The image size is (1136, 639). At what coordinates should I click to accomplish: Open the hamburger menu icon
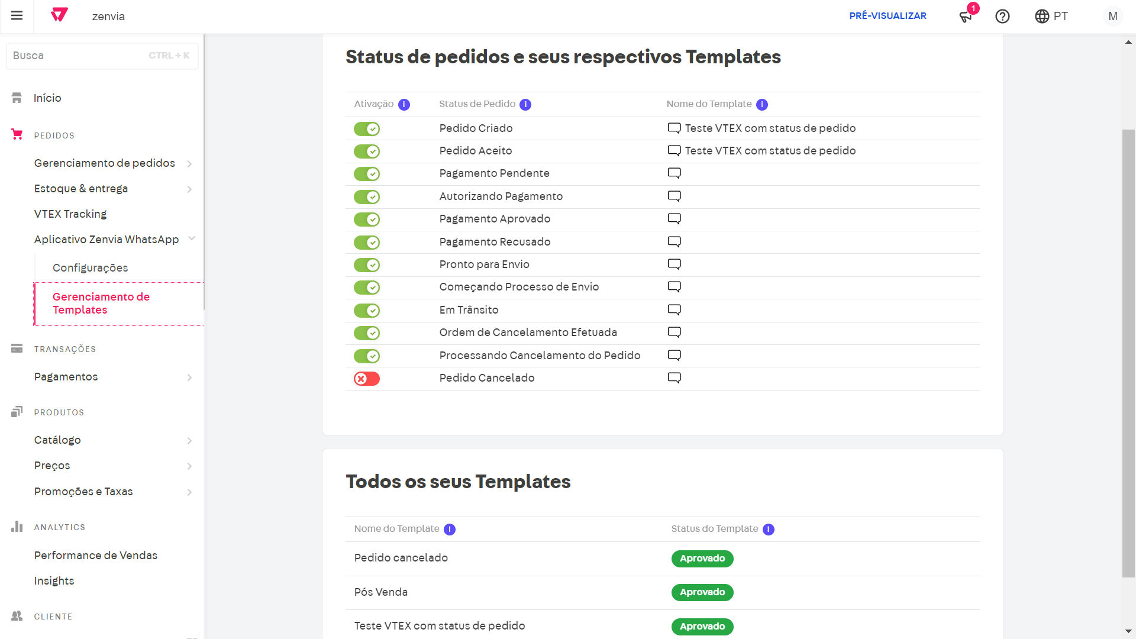pyautogui.click(x=17, y=16)
